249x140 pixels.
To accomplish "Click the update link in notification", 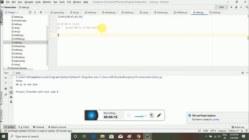I will 216,119.
